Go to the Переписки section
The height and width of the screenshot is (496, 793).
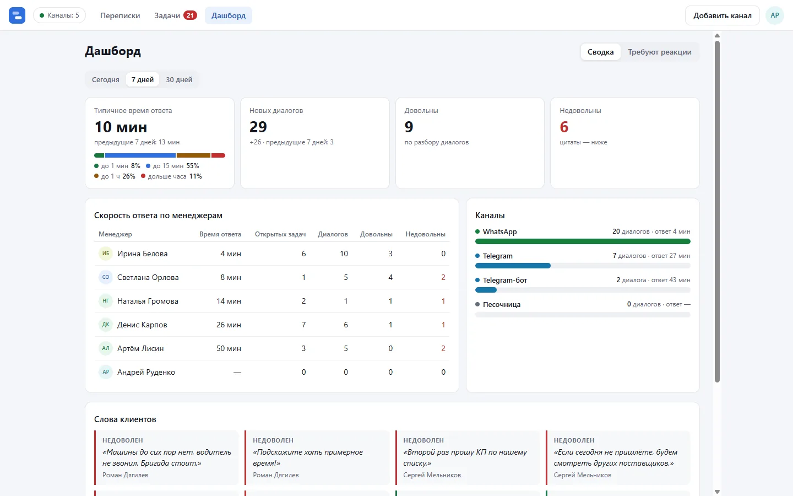120,15
